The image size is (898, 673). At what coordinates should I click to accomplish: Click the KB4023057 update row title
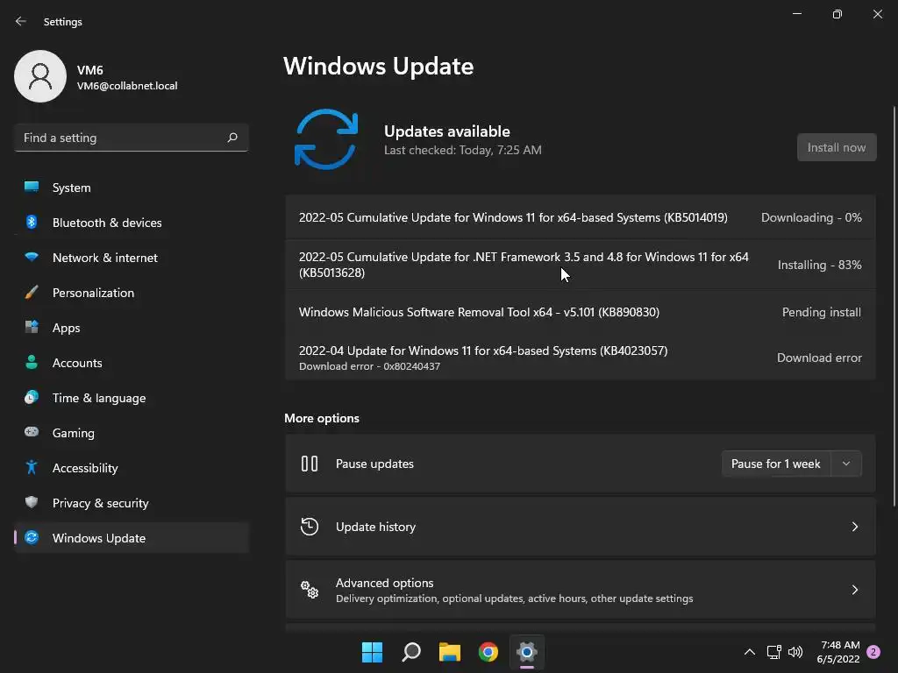point(483,351)
